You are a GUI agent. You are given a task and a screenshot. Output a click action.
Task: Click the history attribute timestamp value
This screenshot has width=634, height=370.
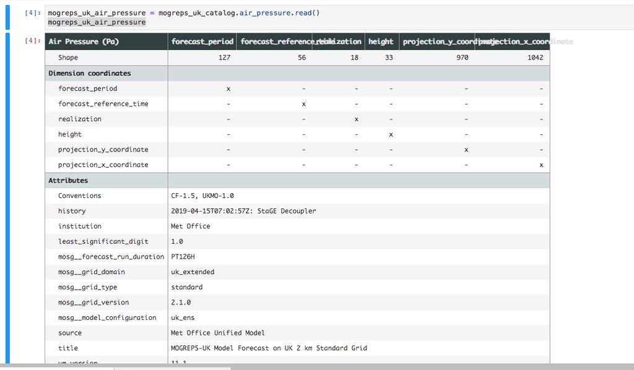pyautogui.click(x=243, y=211)
